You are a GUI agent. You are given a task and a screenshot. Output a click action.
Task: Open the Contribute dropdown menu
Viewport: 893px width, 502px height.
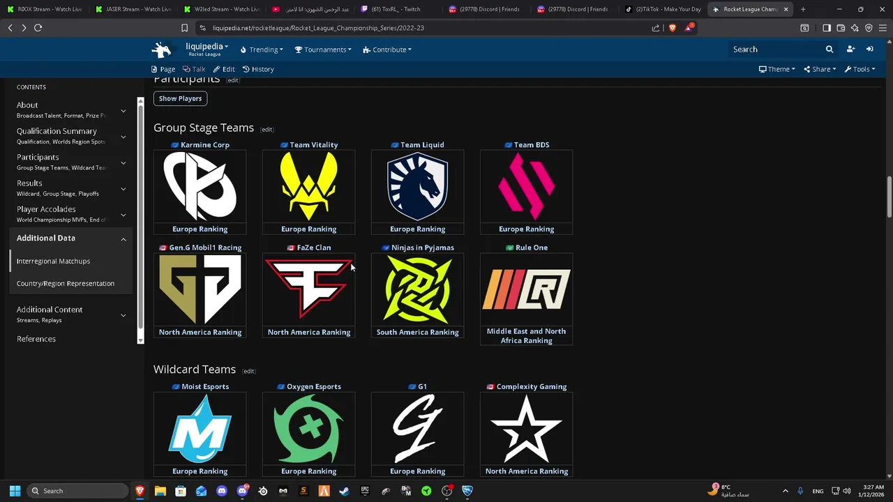point(387,50)
